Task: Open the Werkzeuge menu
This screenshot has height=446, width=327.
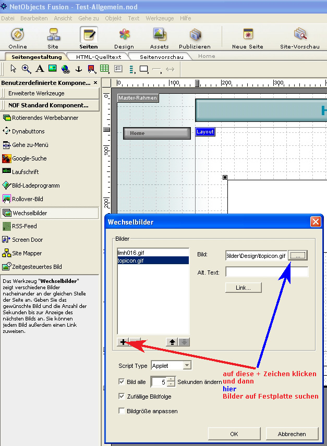Action: [x=160, y=18]
